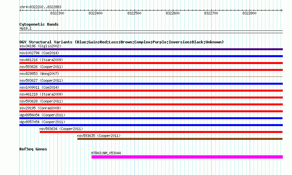Click the RefSeq Genes track heading
This screenshot has width=292, height=175.
point(33,149)
